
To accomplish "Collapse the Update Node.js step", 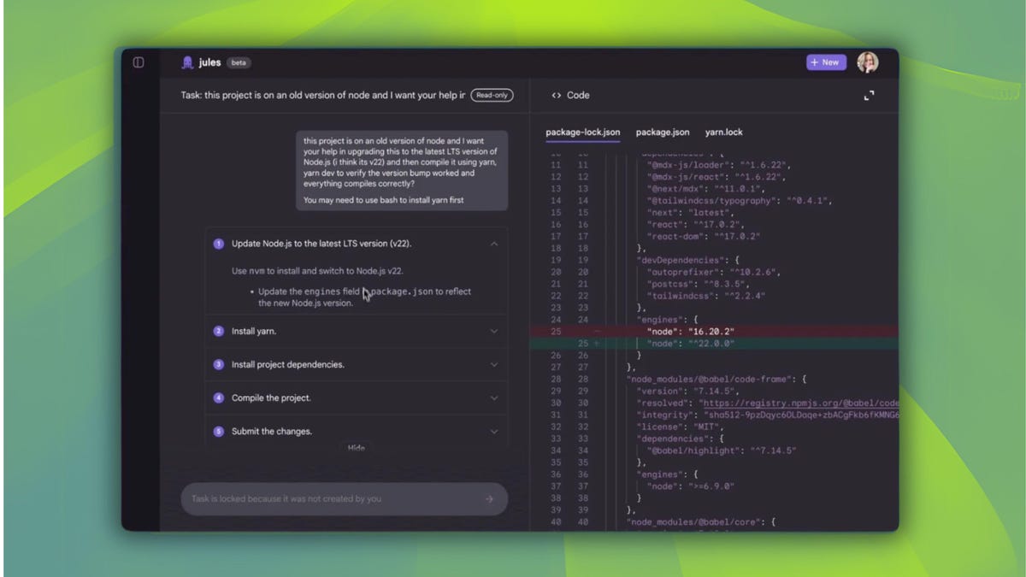I will tap(493, 244).
